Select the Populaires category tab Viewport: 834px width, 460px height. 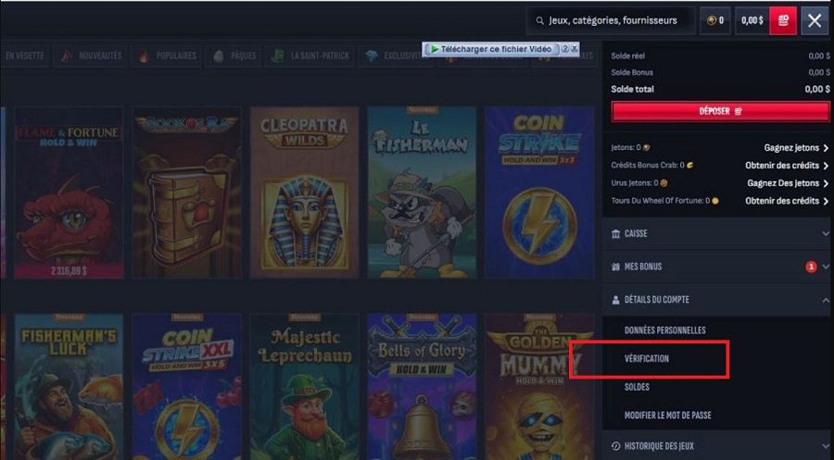pos(167,56)
